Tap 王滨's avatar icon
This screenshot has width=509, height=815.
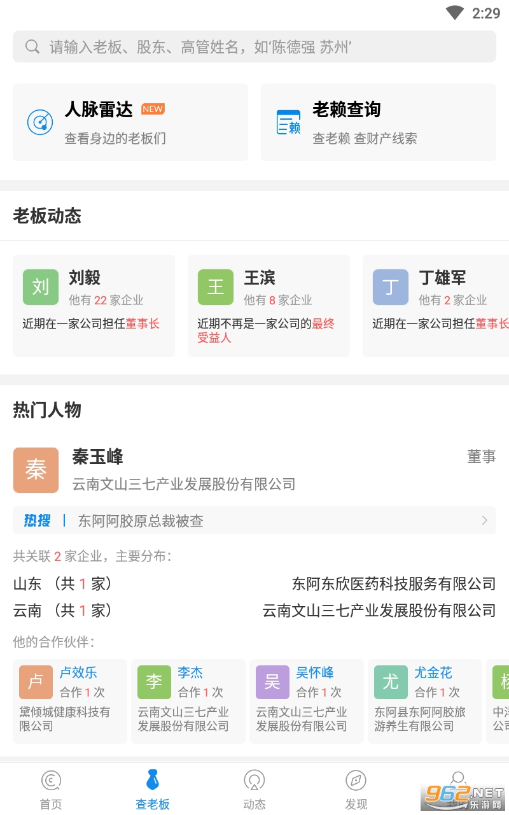pos(216,287)
